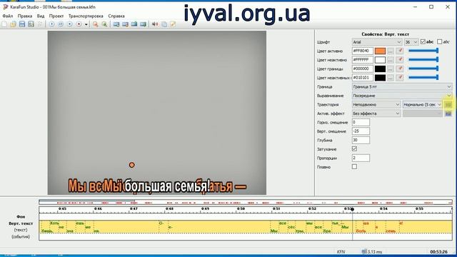Click the orange circle handle in the preview
The width and height of the screenshot is (457, 257).
pyautogui.click(x=131, y=165)
